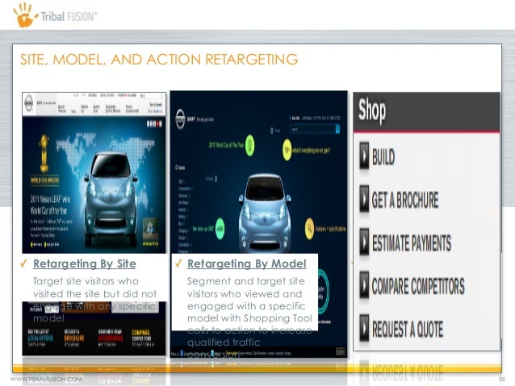Image resolution: width=515 pixels, height=386 pixels.
Task: Click the arrow icon beside BUILD
Action: (x=364, y=156)
